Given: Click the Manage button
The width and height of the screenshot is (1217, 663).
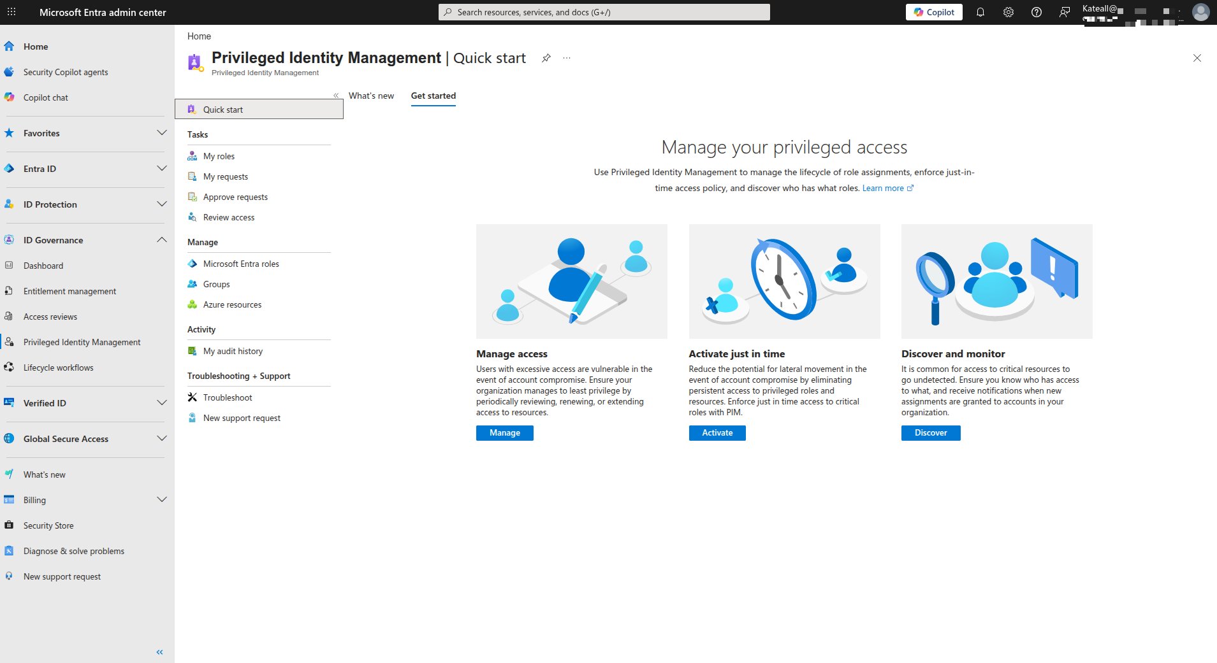Looking at the screenshot, I should click(505, 433).
